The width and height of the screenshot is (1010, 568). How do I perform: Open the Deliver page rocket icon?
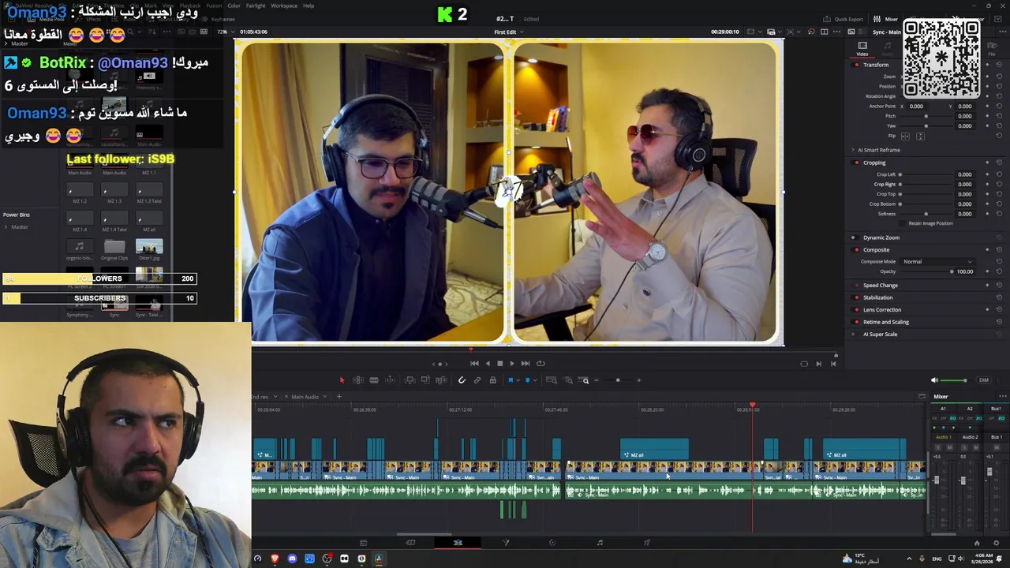(647, 543)
